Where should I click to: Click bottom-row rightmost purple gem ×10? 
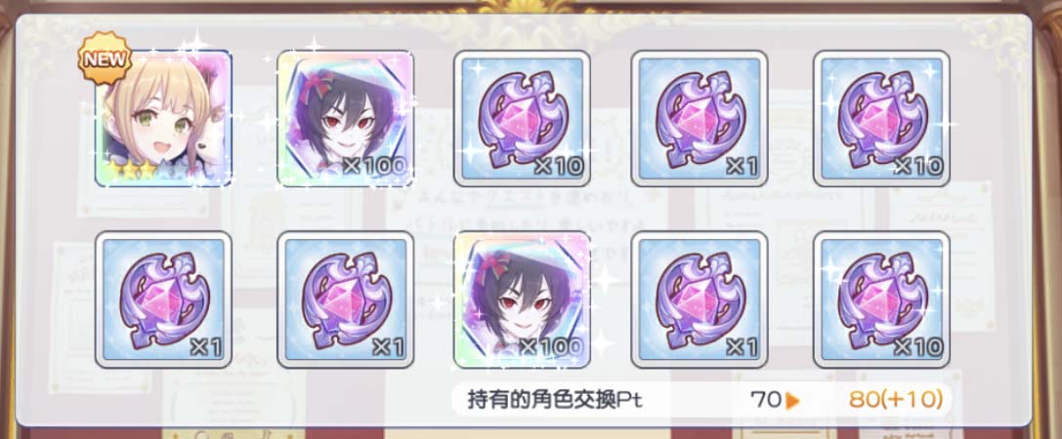[x=881, y=299]
